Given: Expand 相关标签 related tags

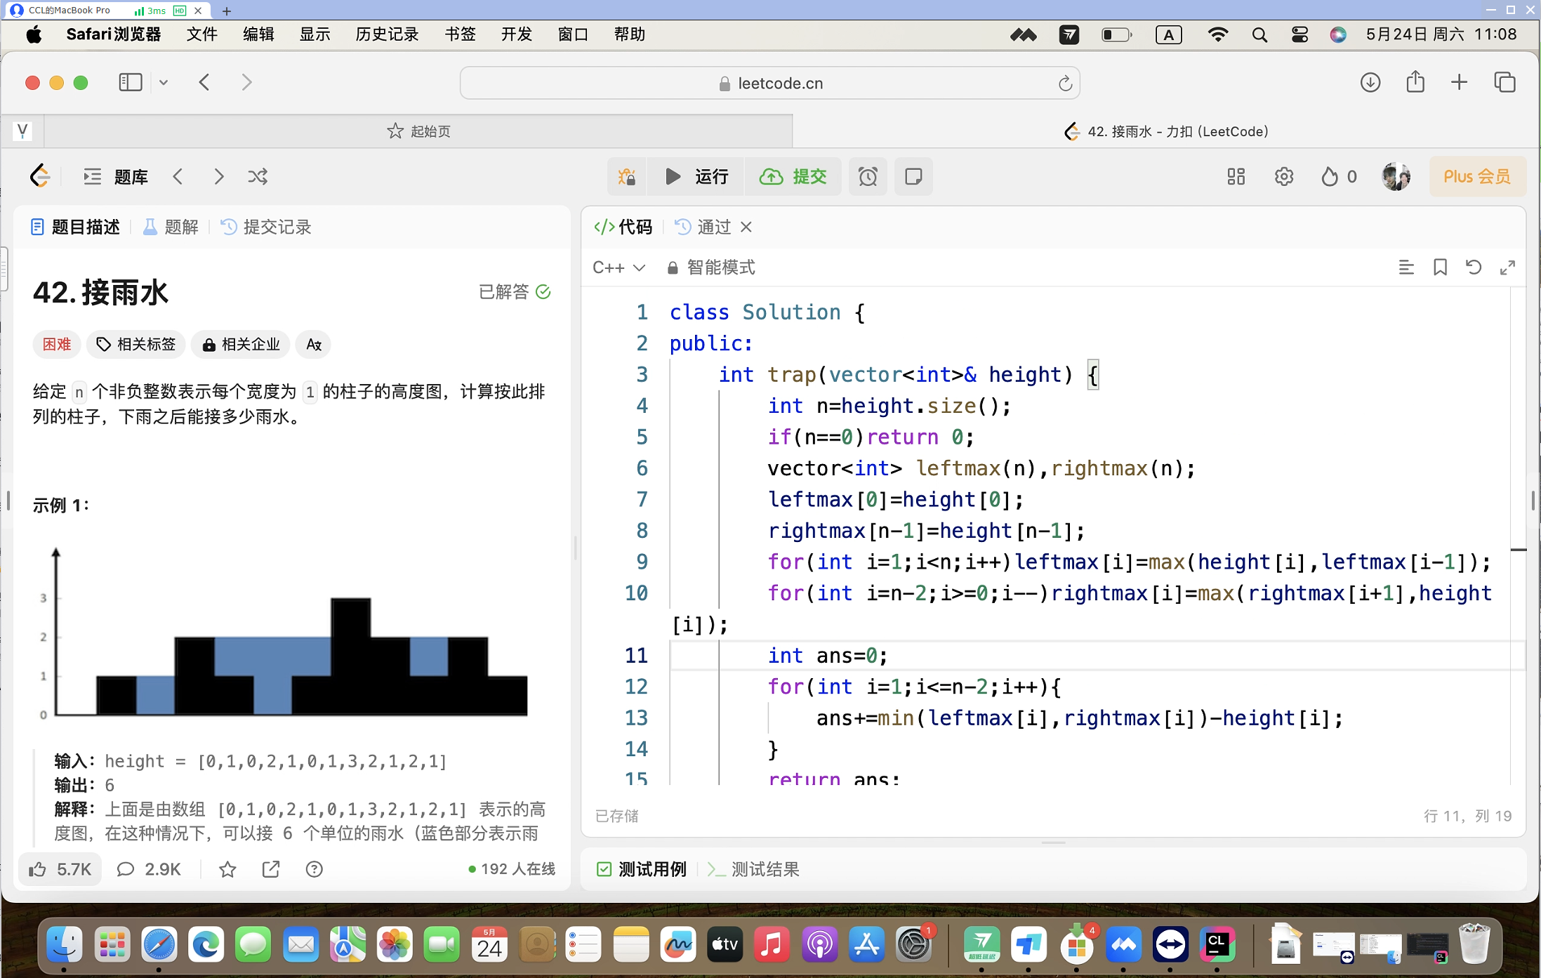Looking at the screenshot, I should pyautogui.click(x=136, y=344).
